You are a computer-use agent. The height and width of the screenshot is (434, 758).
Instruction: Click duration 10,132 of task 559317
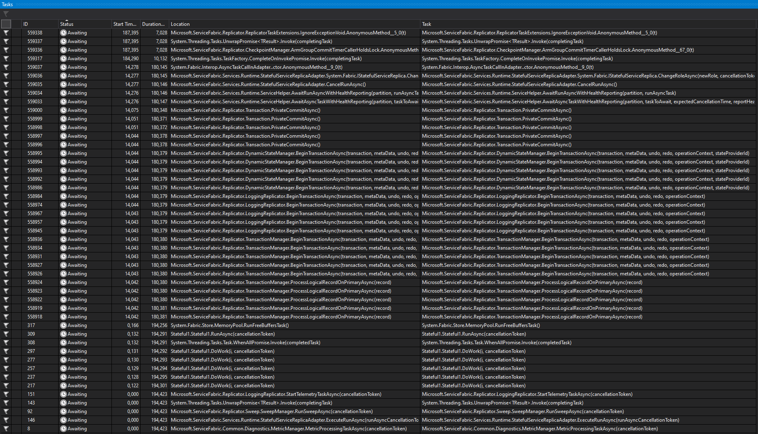[160, 59]
